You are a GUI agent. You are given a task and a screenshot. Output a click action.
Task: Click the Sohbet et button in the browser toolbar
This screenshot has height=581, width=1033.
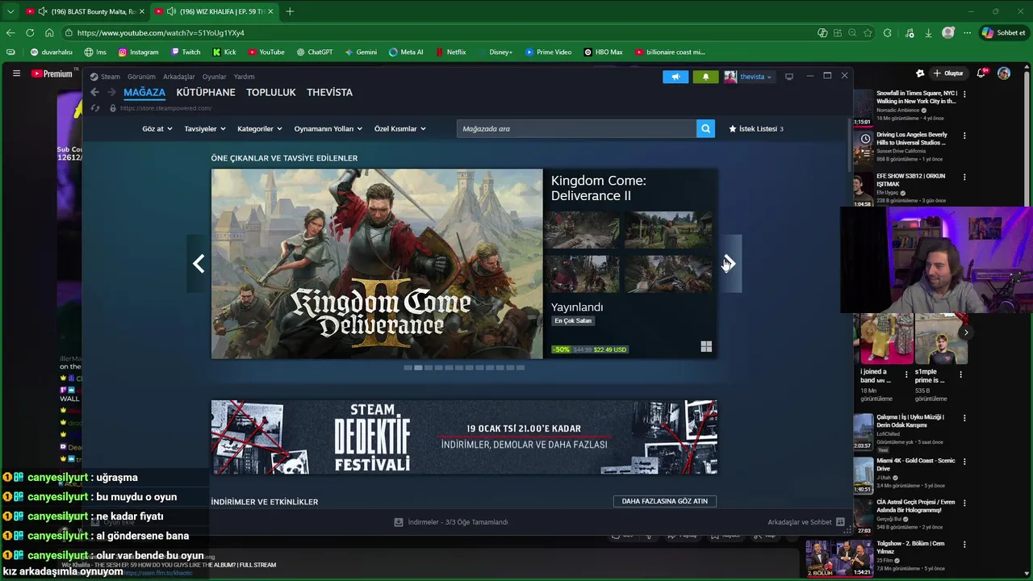click(x=1003, y=33)
